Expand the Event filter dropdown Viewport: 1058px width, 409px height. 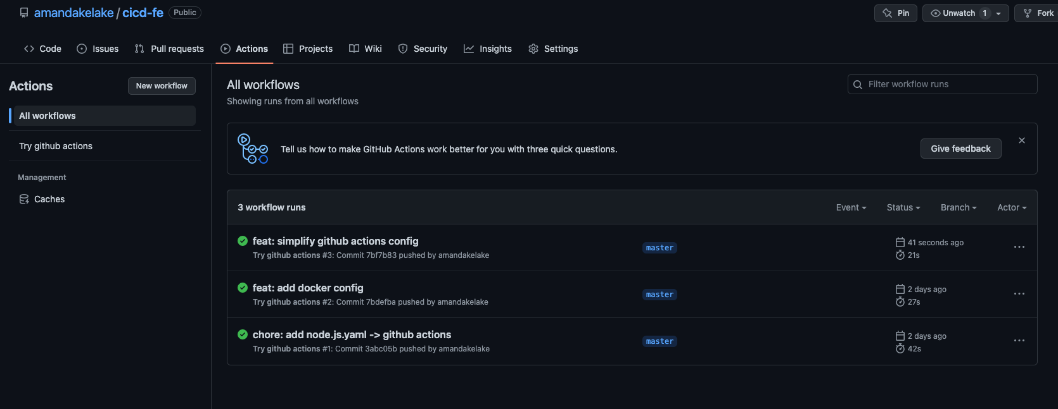click(851, 207)
